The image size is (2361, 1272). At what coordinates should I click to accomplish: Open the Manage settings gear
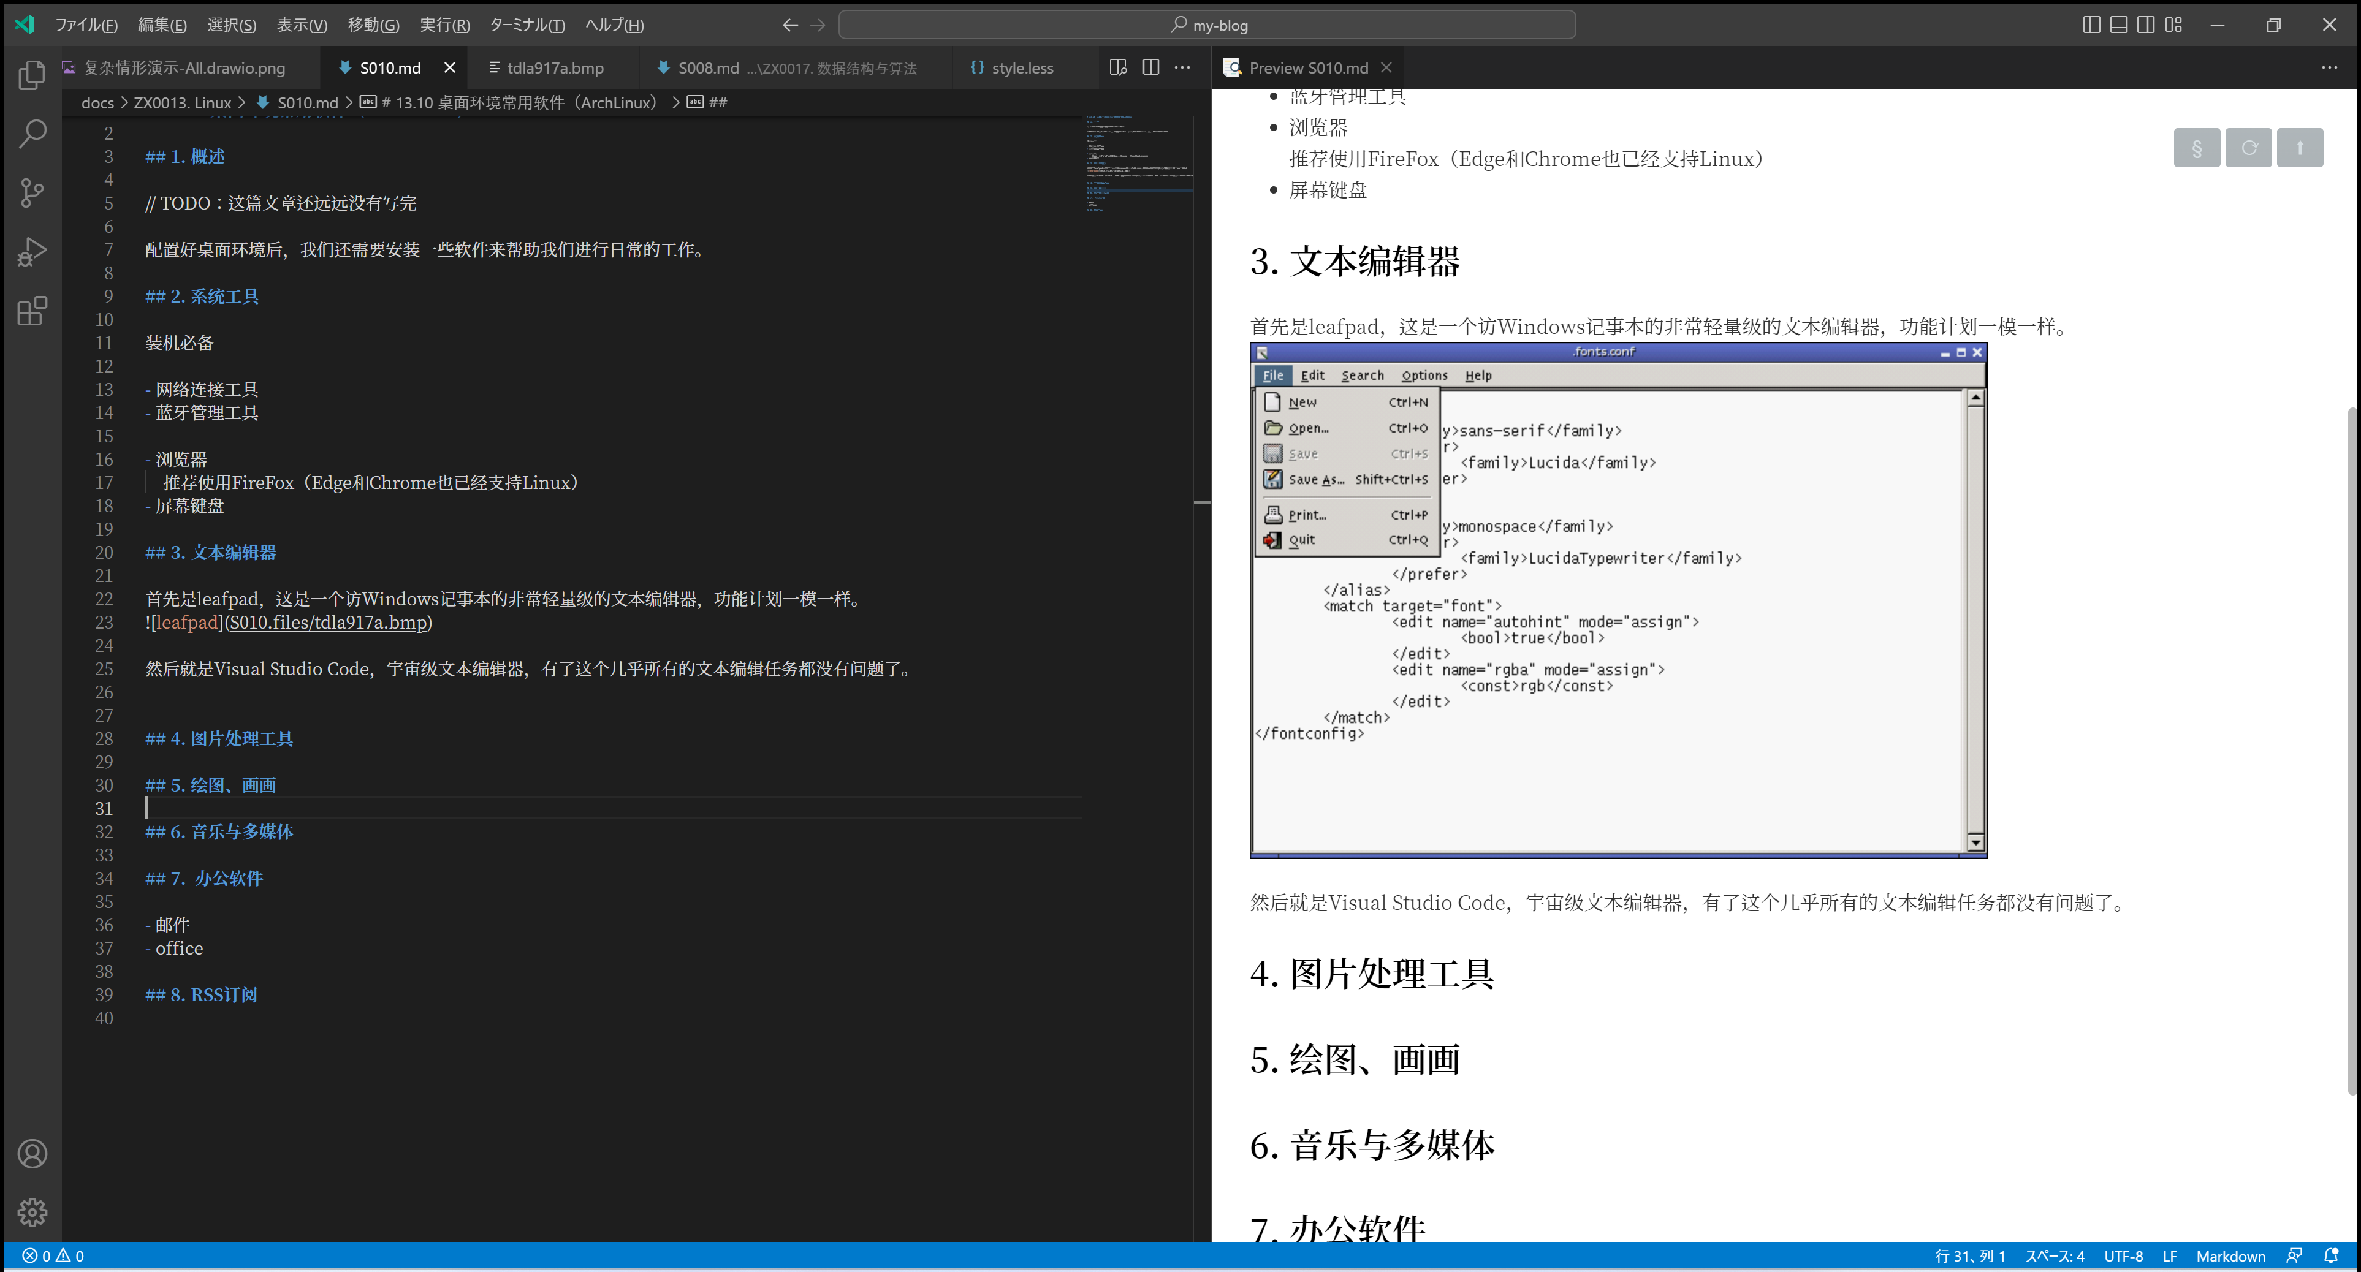tap(32, 1211)
